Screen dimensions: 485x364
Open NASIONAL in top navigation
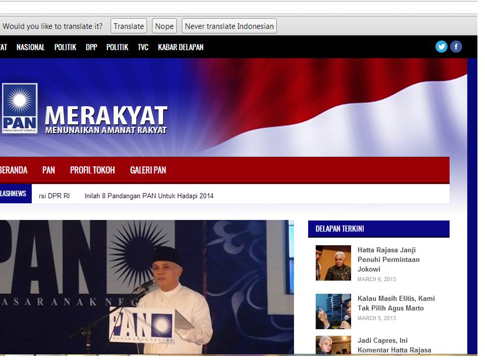(x=31, y=48)
